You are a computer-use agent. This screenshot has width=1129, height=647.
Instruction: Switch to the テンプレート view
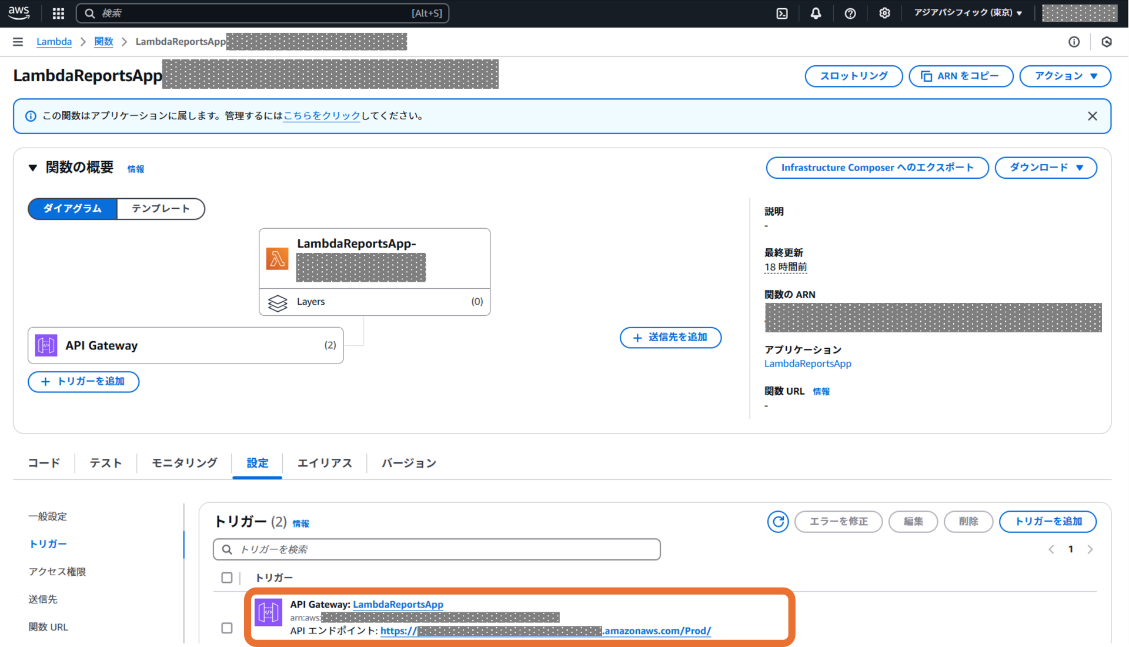[161, 209]
